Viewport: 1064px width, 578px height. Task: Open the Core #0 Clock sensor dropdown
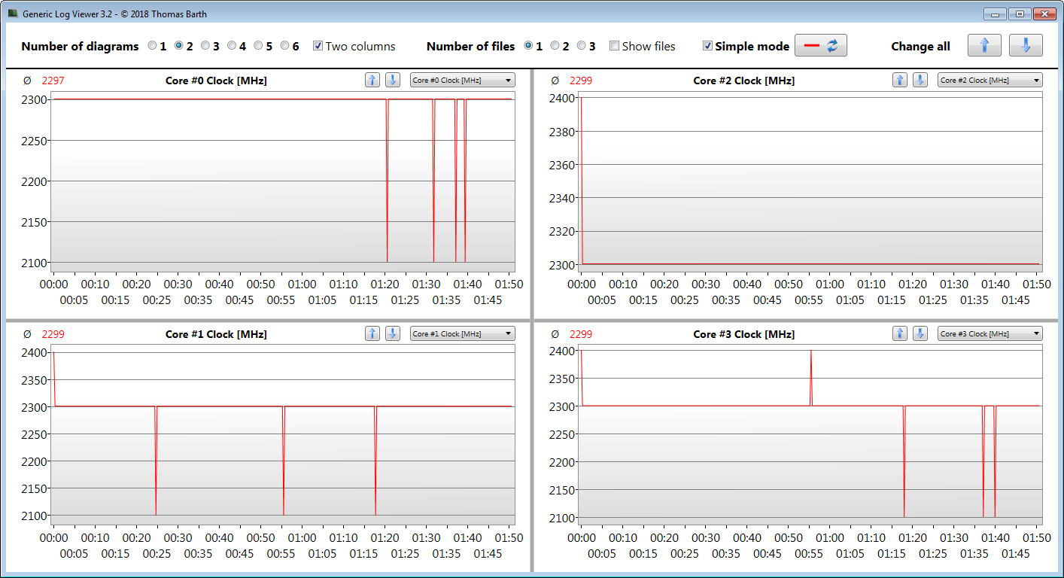(x=462, y=81)
